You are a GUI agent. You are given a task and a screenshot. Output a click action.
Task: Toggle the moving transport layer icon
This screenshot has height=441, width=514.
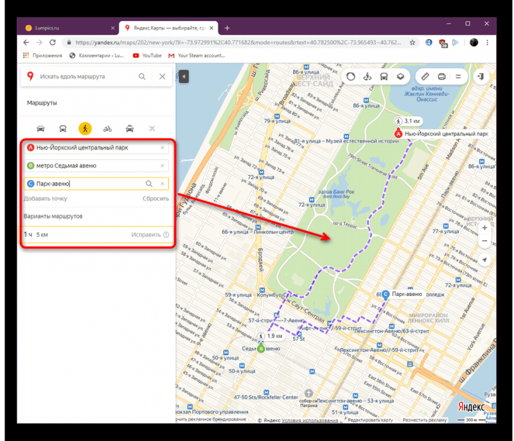pyautogui.click(x=384, y=76)
